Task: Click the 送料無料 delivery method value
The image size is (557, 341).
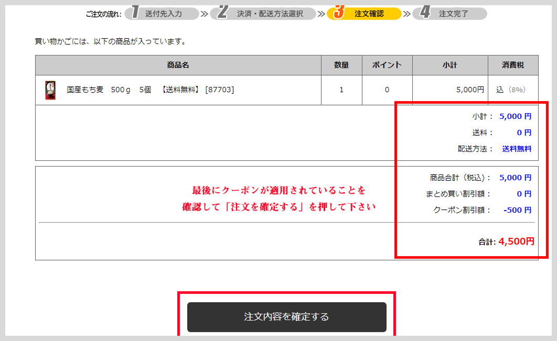Action: [517, 149]
